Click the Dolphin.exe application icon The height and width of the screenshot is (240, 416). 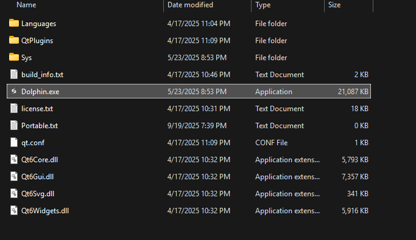[14, 91]
